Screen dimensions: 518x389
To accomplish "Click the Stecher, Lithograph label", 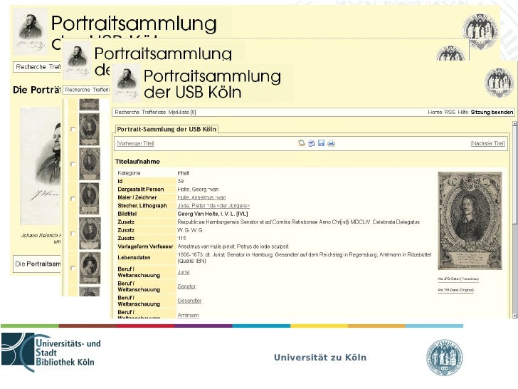I will pyautogui.click(x=142, y=206).
